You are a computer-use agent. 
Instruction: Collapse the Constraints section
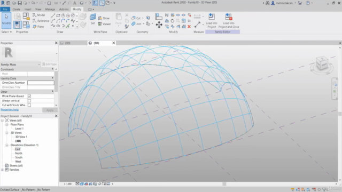[x=52, y=69]
